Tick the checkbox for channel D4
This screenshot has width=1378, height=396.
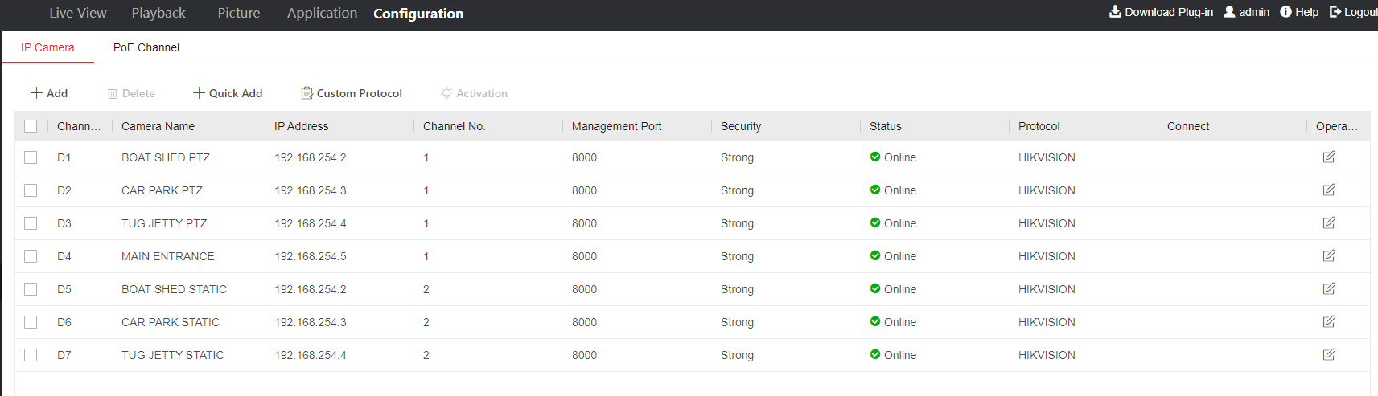pyautogui.click(x=31, y=256)
